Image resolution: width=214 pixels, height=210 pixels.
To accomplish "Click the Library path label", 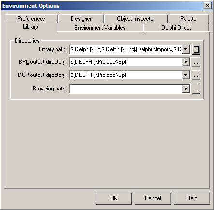I will pos(53,49).
